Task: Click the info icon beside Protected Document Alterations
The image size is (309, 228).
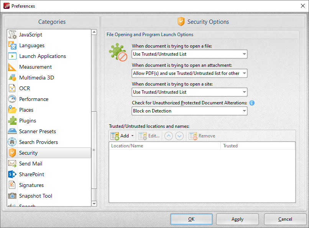Action: [252, 102]
